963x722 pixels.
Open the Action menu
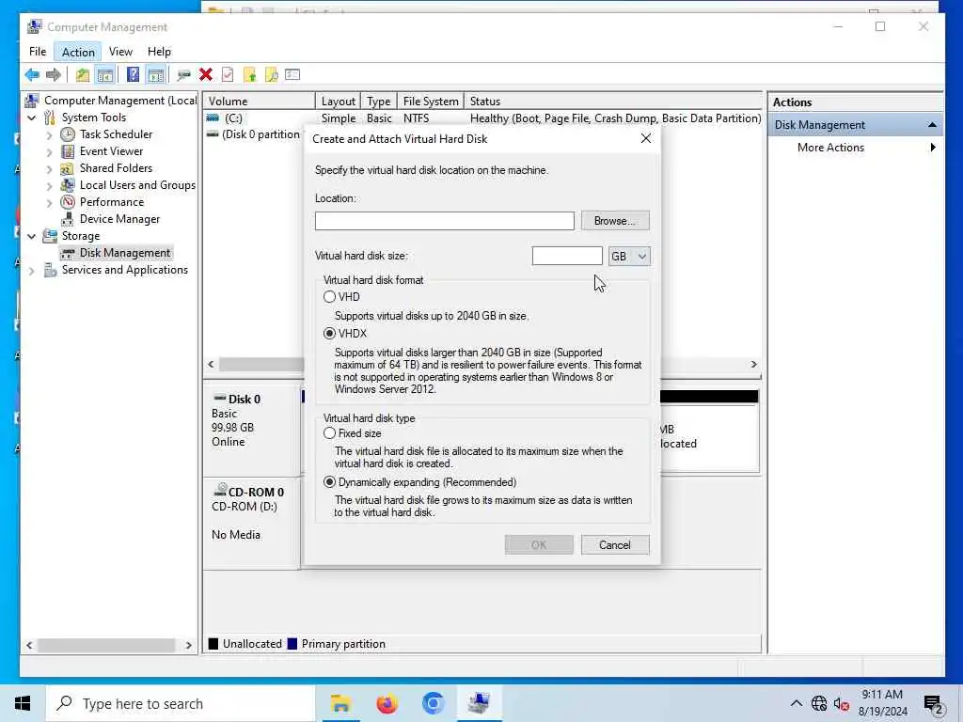coord(78,53)
